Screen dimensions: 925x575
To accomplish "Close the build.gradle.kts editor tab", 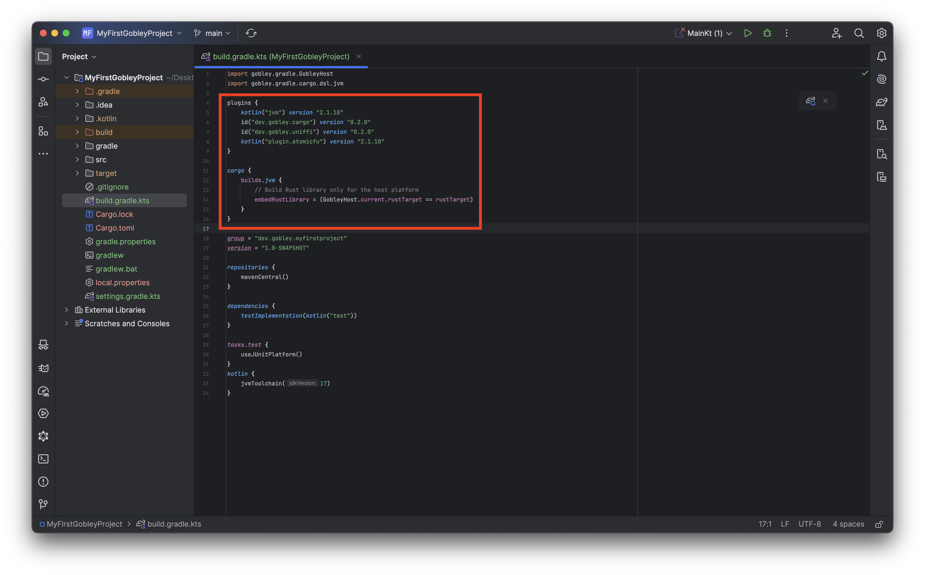I will click(x=359, y=56).
